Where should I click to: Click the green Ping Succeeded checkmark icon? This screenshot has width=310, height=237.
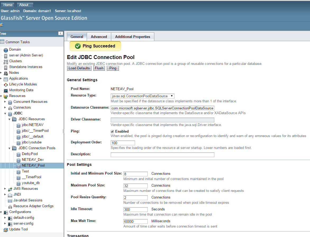point(78,46)
